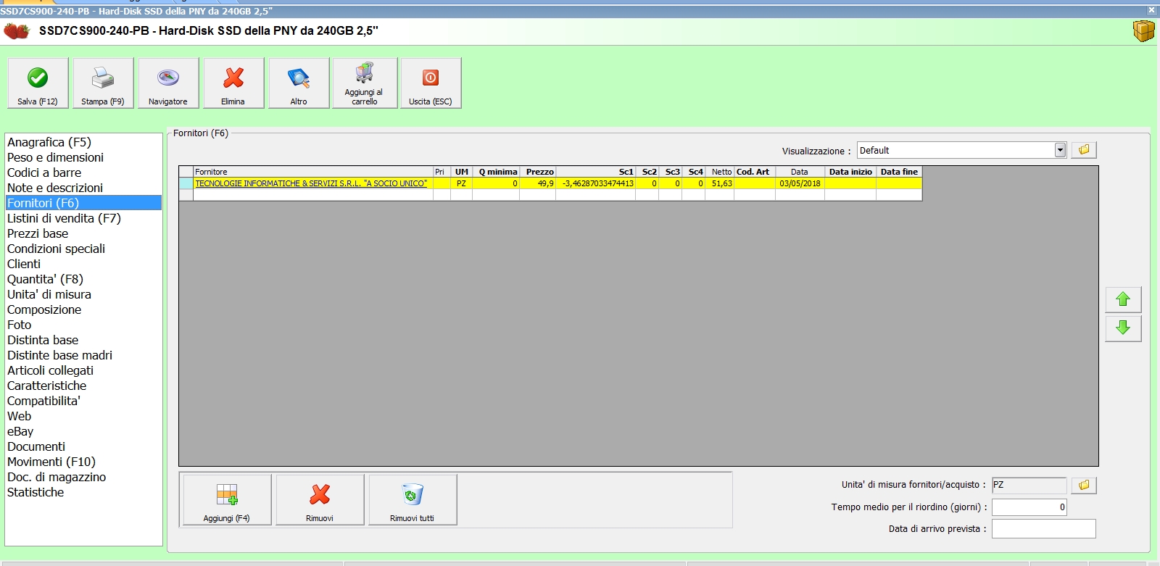1160x566 pixels.
Task: Click the Elimina red X toolbar button
Action: pos(233,83)
